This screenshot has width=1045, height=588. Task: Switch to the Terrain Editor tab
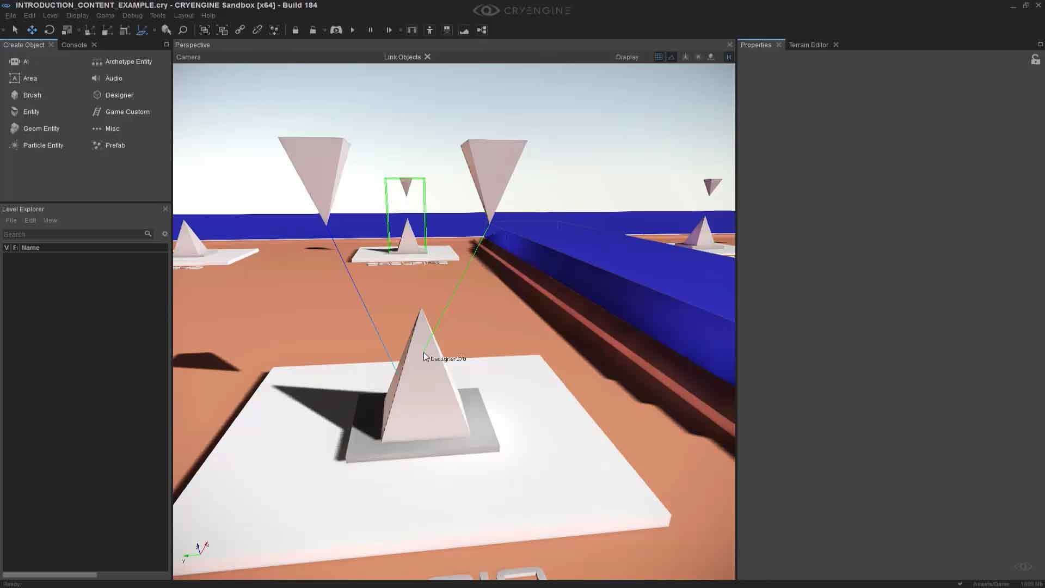click(808, 45)
